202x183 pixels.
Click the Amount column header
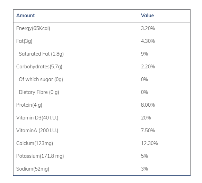tap(25, 16)
